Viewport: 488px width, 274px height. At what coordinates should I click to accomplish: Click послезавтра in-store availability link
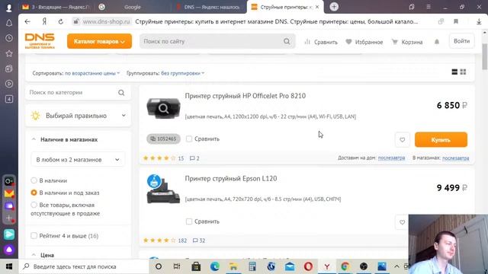pyautogui.click(x=456, y=158)
